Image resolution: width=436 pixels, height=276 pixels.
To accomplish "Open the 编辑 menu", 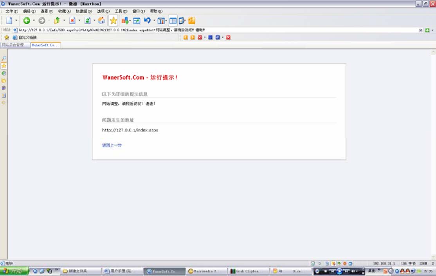I will [x=29, y=11].
